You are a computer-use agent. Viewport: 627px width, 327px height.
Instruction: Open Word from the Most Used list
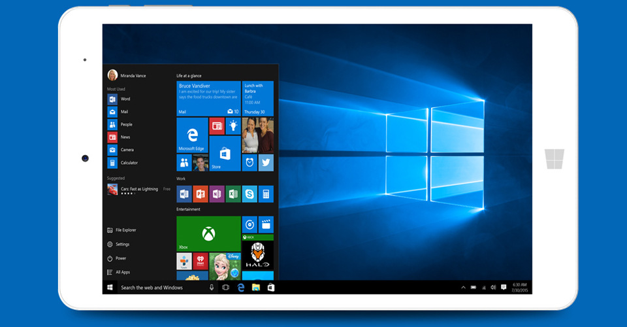pyautogui.click(x=119, y=99)
